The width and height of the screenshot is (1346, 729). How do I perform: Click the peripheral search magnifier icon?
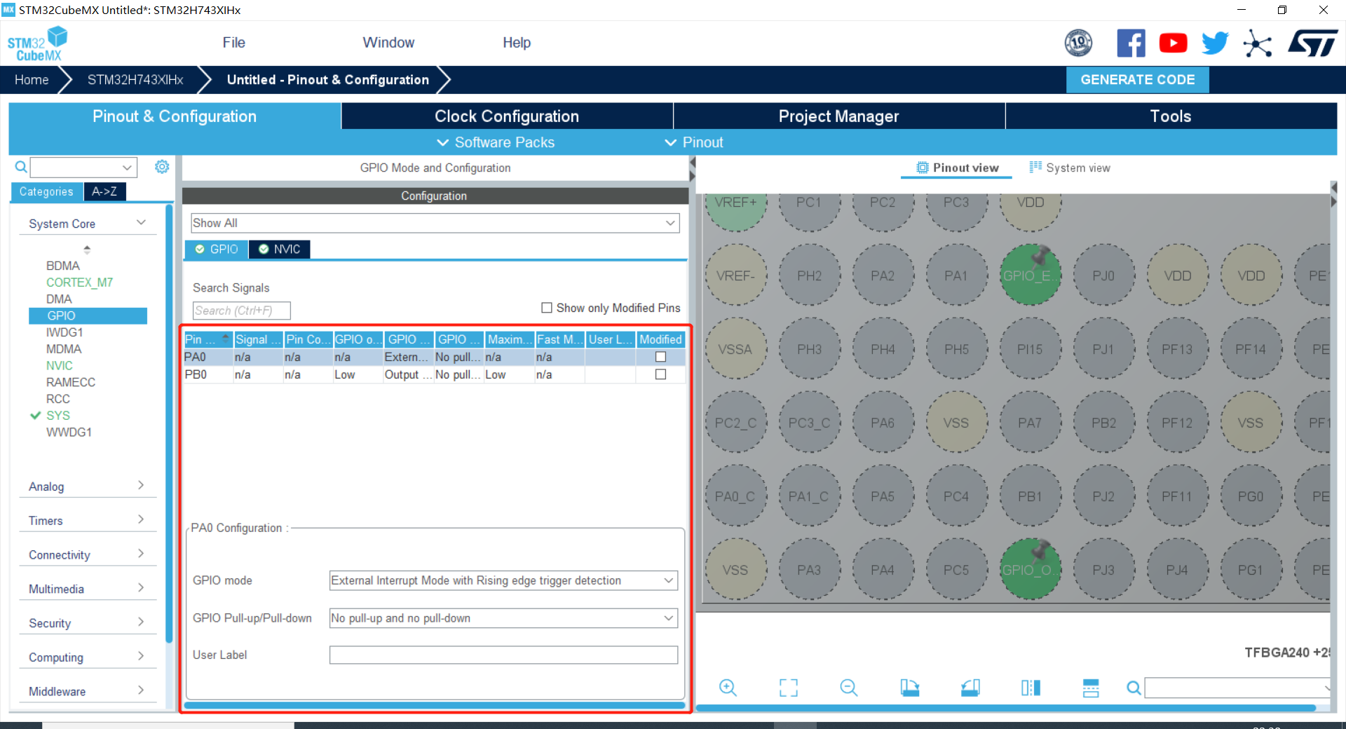21,167
